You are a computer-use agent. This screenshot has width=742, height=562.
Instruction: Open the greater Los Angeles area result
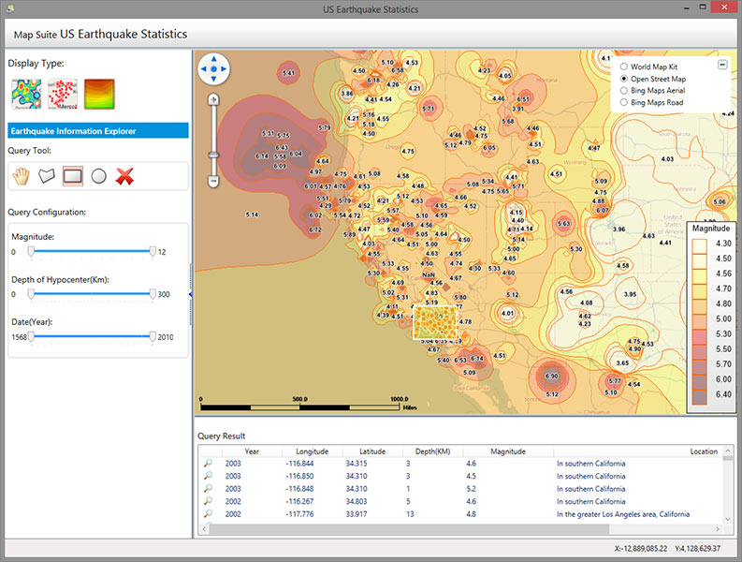point(622,514)
